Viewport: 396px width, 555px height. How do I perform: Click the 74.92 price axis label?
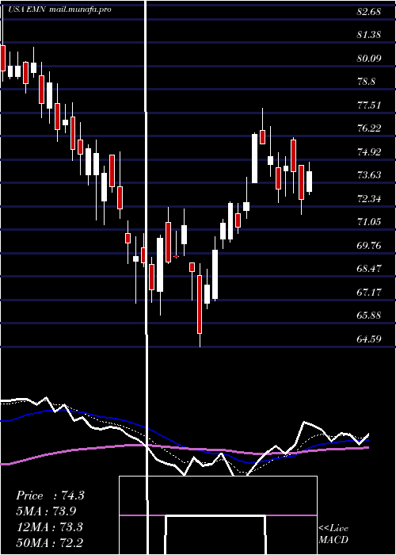point(369,152)
